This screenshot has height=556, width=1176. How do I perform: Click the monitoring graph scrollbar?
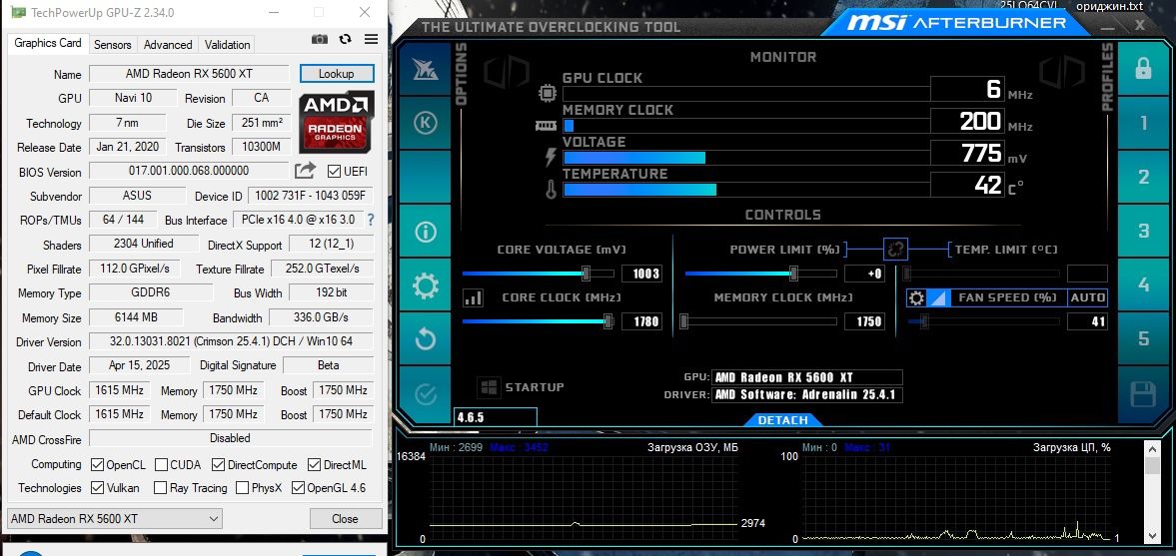pyautogui.click(x=1152, y=491)
